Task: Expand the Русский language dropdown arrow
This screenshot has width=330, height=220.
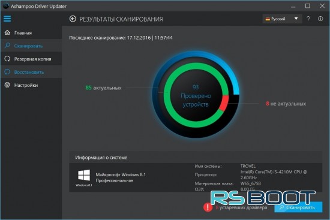Action: point(296,19)
